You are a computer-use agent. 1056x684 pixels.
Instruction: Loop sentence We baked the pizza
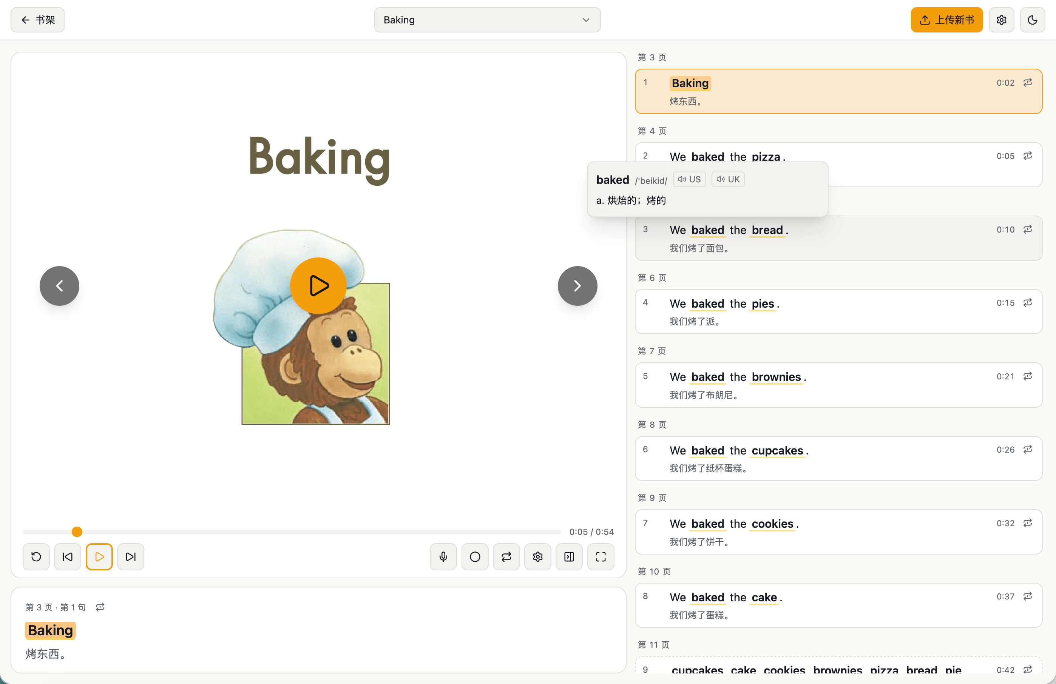(1028, 156)
